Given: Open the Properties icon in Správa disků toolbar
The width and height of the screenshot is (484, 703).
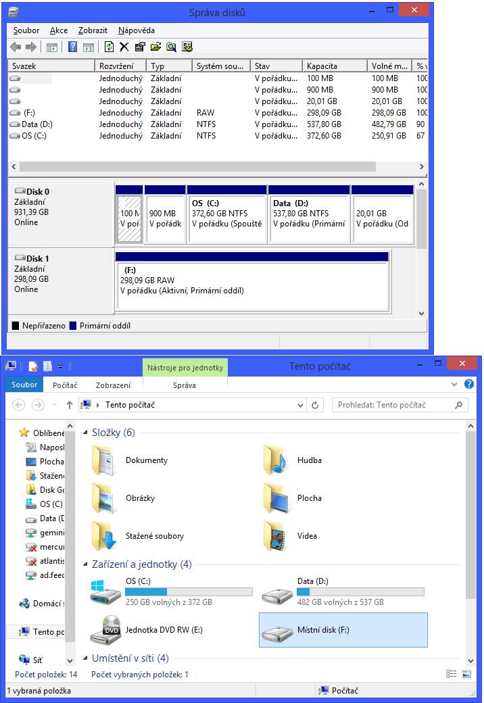Looking at the screenshot, I should (141, 47).
